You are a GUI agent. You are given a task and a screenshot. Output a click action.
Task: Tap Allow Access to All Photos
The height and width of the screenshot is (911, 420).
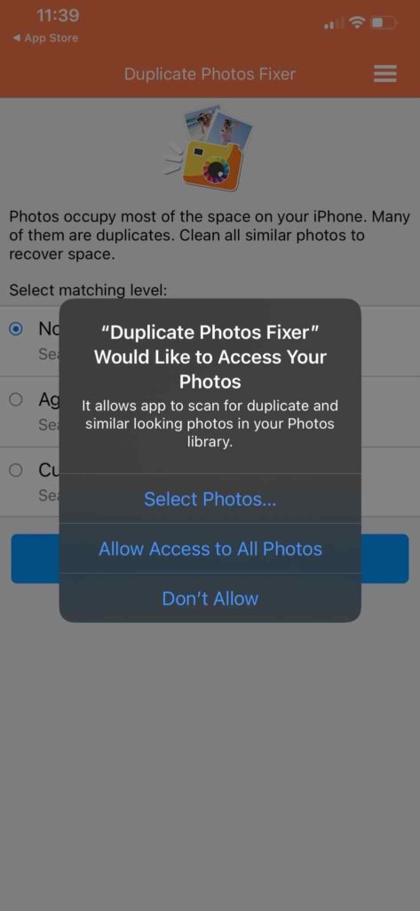click(210, 549)
